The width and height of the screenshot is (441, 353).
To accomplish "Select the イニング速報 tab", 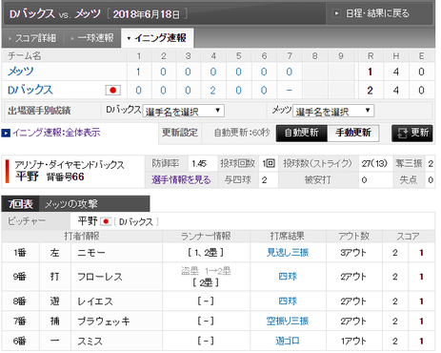I will [x=157, y=38].
